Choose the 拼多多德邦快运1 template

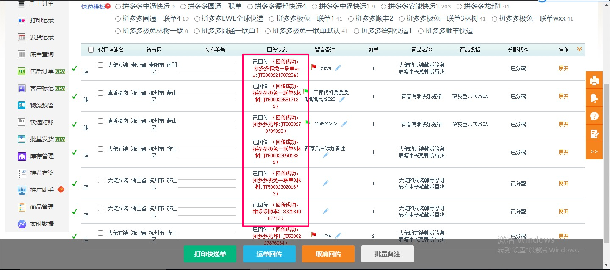(x=357, y=31)
